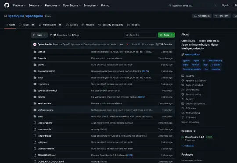Open Code of conduct link
Viewport: 237px width, 163px height.
(x=194, y=85)
